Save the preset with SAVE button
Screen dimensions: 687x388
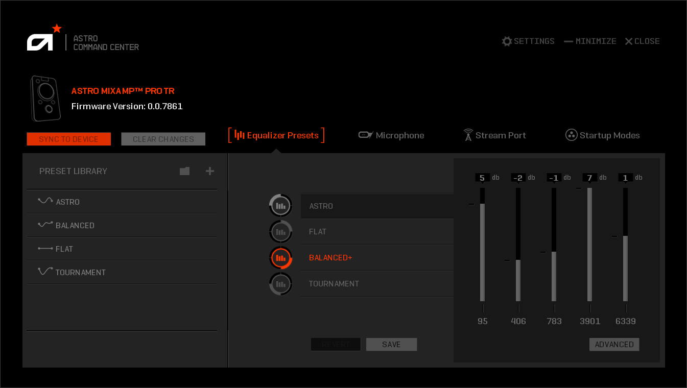click(x=391, y=345)
